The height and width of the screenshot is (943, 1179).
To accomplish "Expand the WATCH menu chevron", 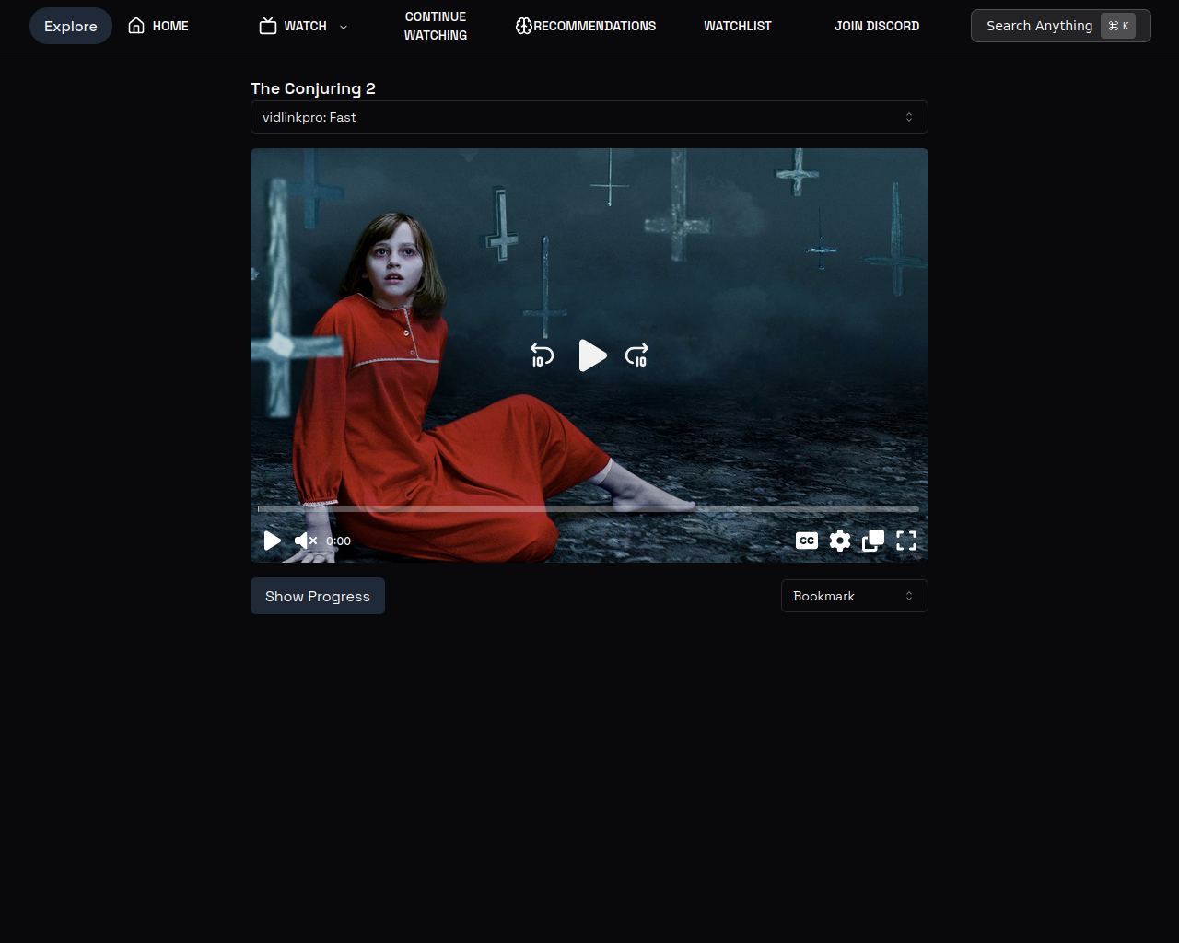I will pos(344,27).
